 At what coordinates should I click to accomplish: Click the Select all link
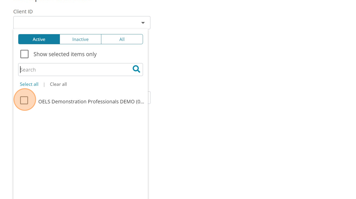point(29,84)
